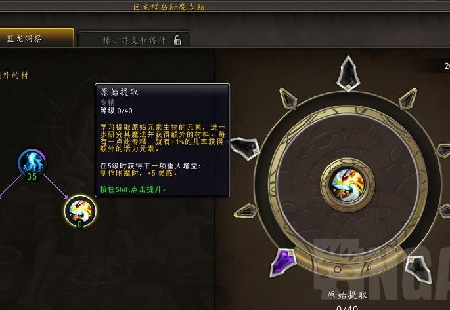Click the purple arrow linking to 原始提取 node

coord(56,186)
